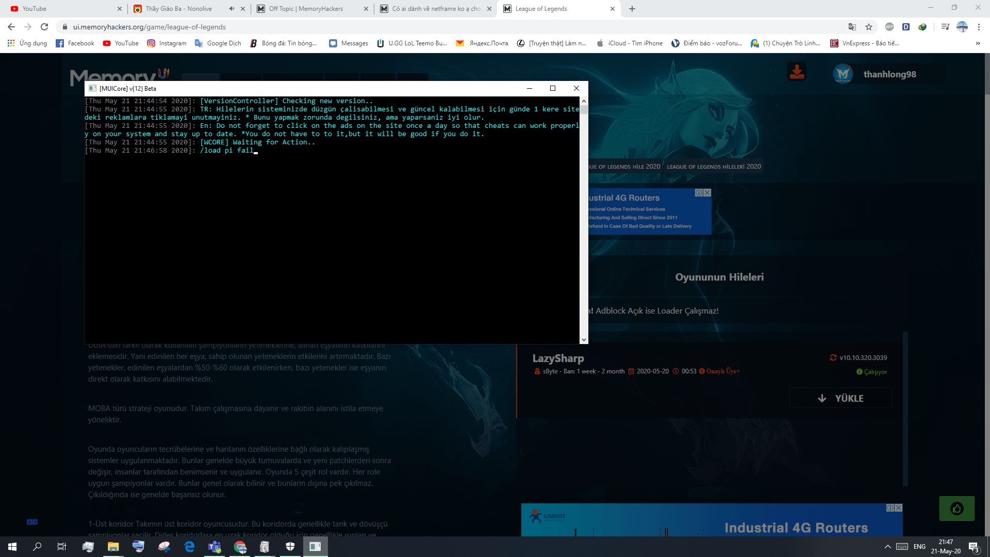Click the LazySharp cheat title

pos(558,358)
